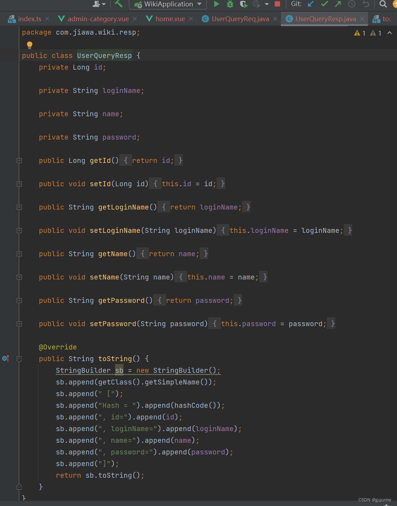Run WikiApplication with the green play icon
Screen dimensions: 397x506
(x=217, y=4)
